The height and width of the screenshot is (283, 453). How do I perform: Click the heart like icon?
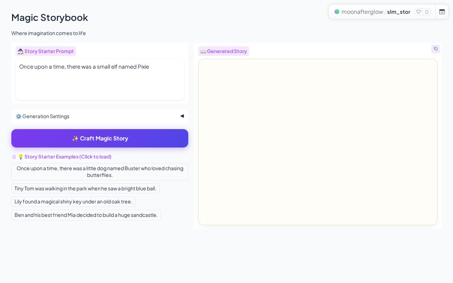coord(419,12)
